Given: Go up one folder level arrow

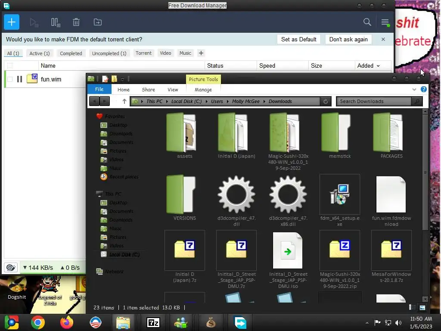Looking at the screenshot, I should click(124, 101).
